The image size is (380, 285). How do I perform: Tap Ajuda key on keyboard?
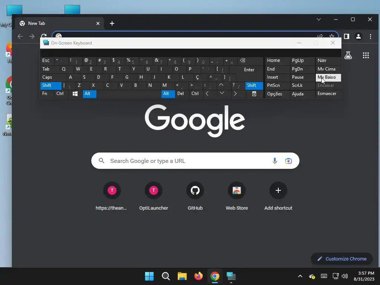302,94
